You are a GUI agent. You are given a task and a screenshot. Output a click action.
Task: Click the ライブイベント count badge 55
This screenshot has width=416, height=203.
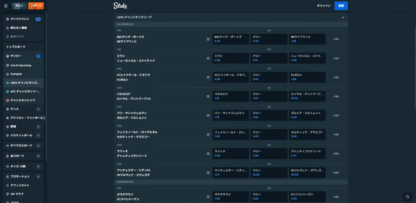[x=38, y=19]
